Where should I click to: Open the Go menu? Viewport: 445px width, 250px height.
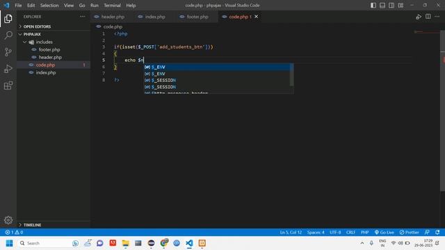(82, 6)
